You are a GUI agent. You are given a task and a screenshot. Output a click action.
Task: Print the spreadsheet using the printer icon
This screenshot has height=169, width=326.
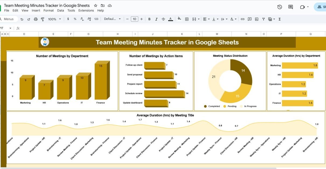(36, 19)
